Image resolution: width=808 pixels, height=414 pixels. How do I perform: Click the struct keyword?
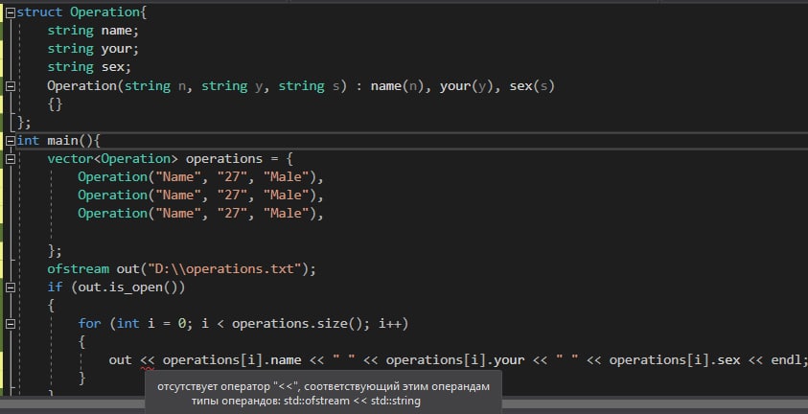[x=39, y=12]
